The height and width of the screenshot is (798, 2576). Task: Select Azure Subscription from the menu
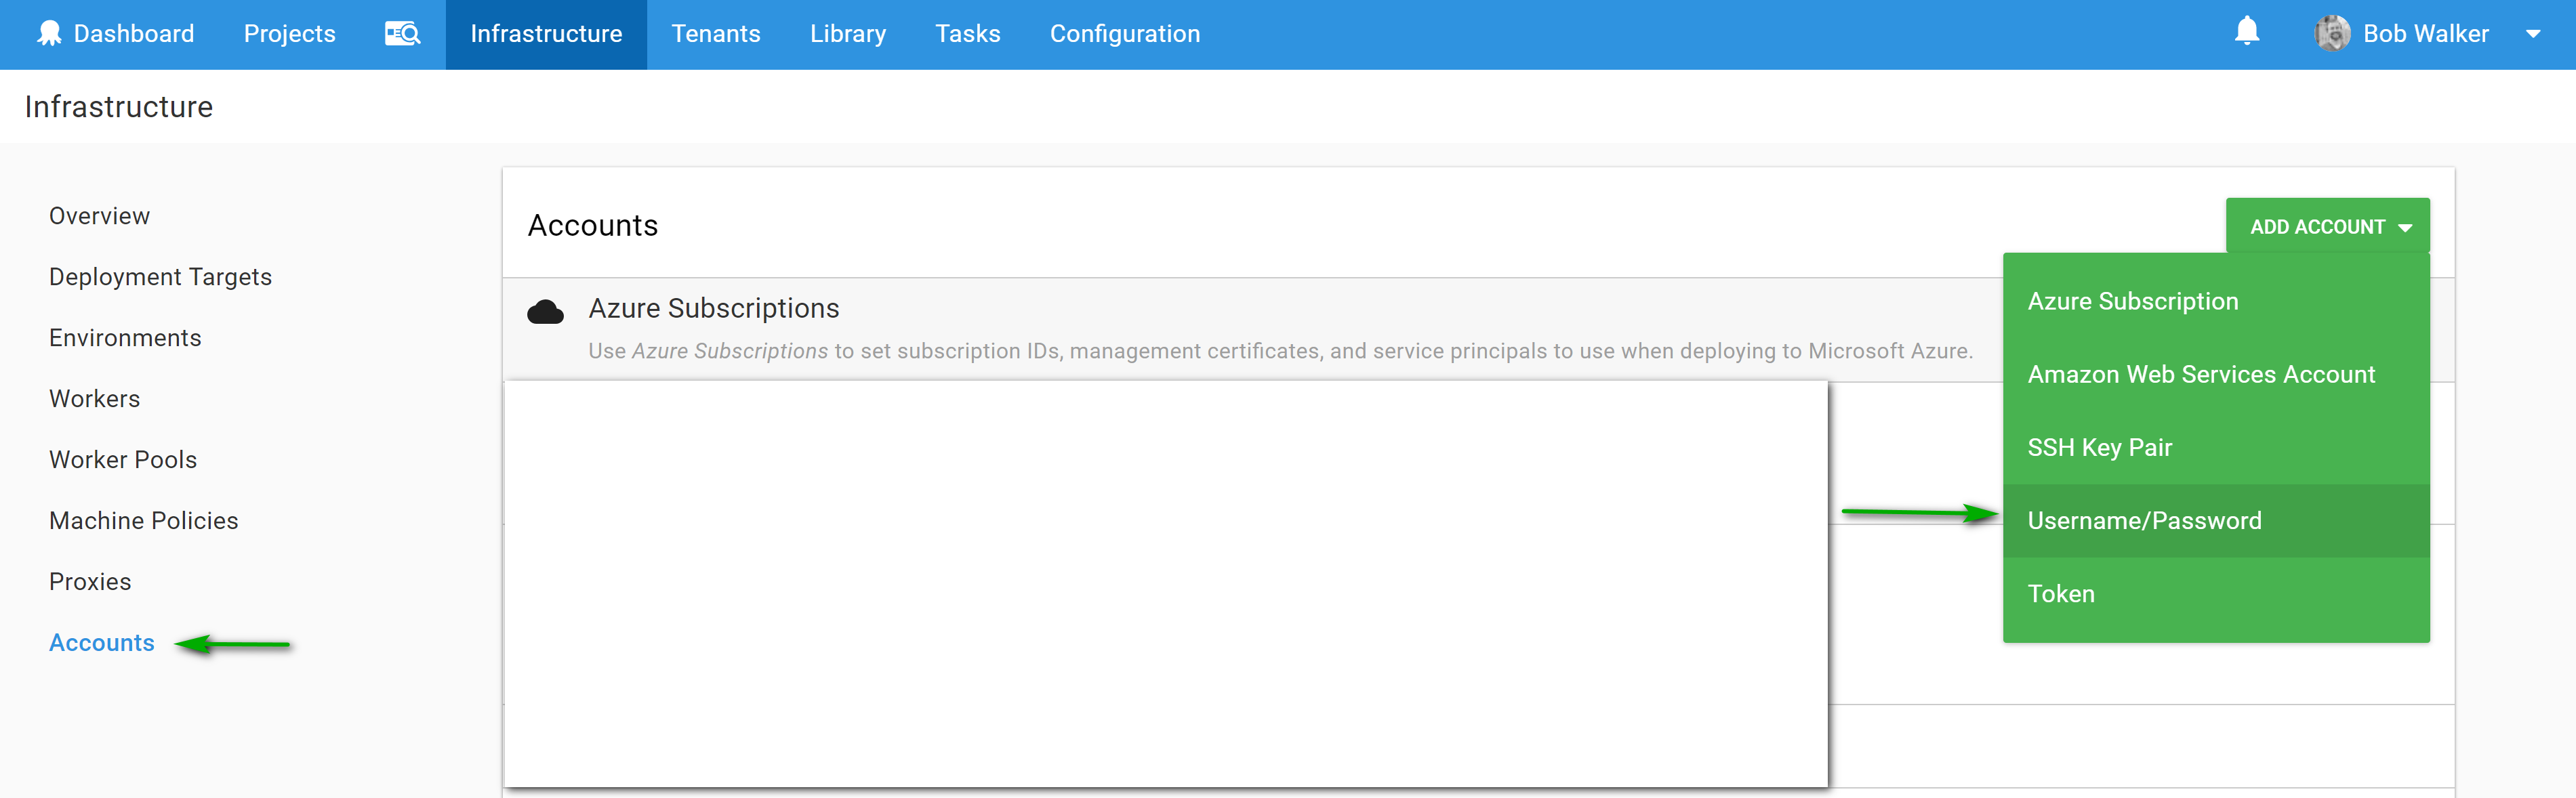(2132, 301)
